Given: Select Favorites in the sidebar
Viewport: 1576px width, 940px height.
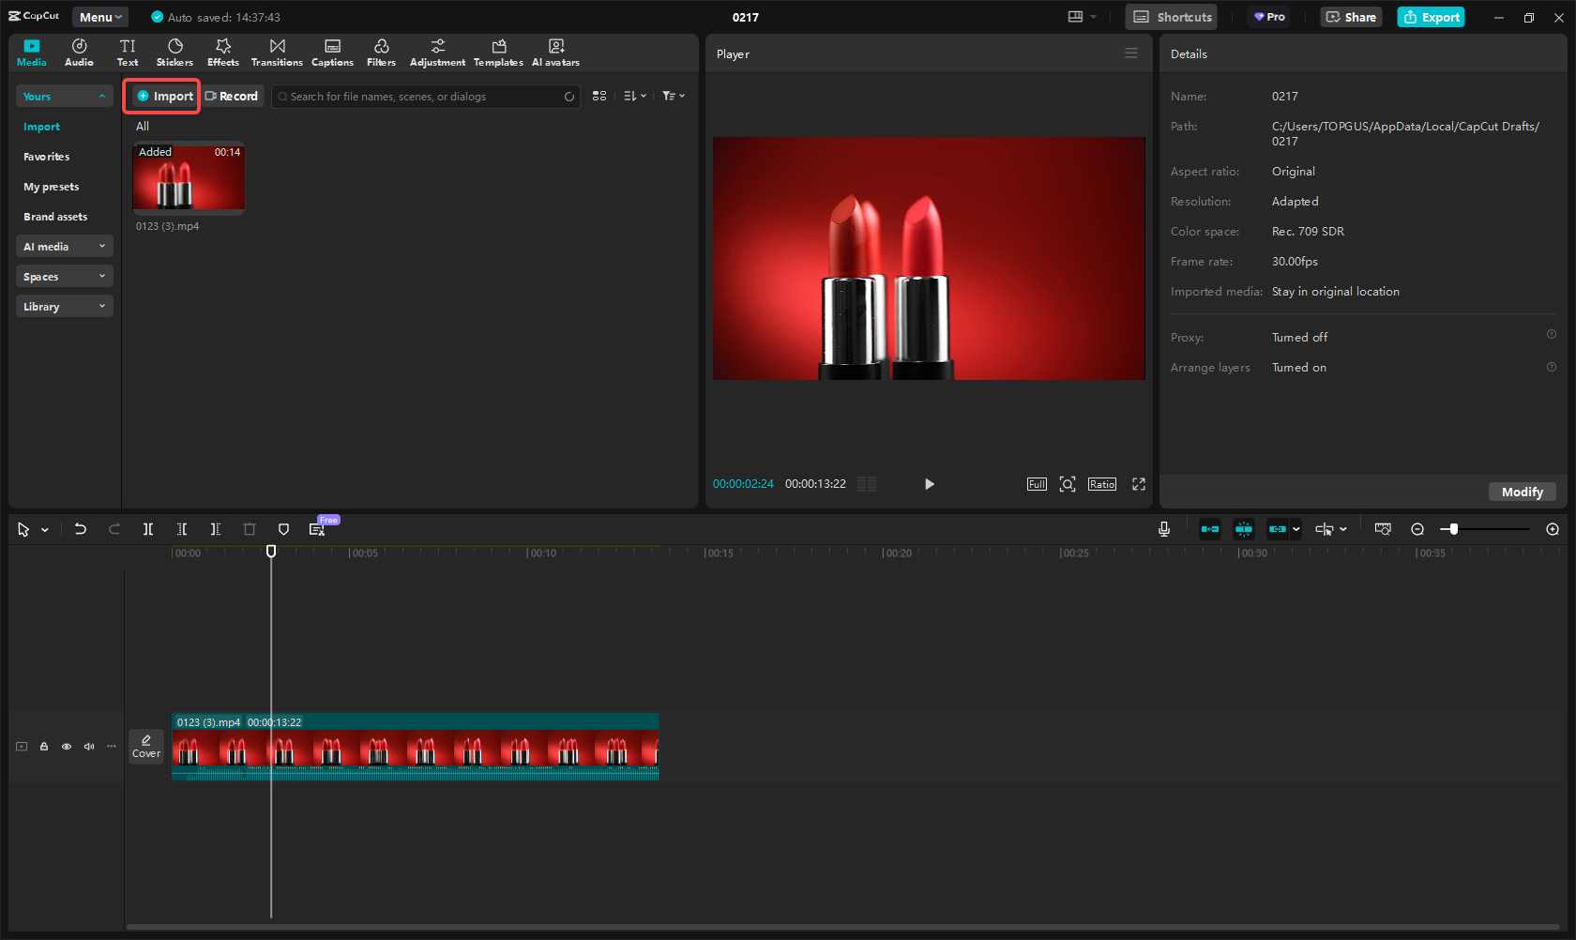Looking at the screenshot, I should 47,157.
